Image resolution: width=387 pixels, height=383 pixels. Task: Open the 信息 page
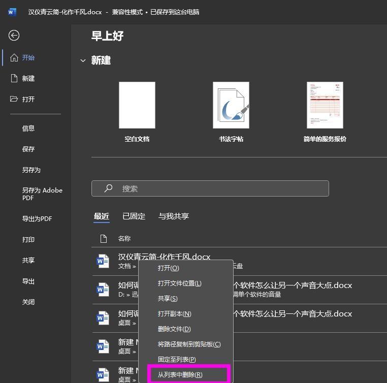coord(28,129)
